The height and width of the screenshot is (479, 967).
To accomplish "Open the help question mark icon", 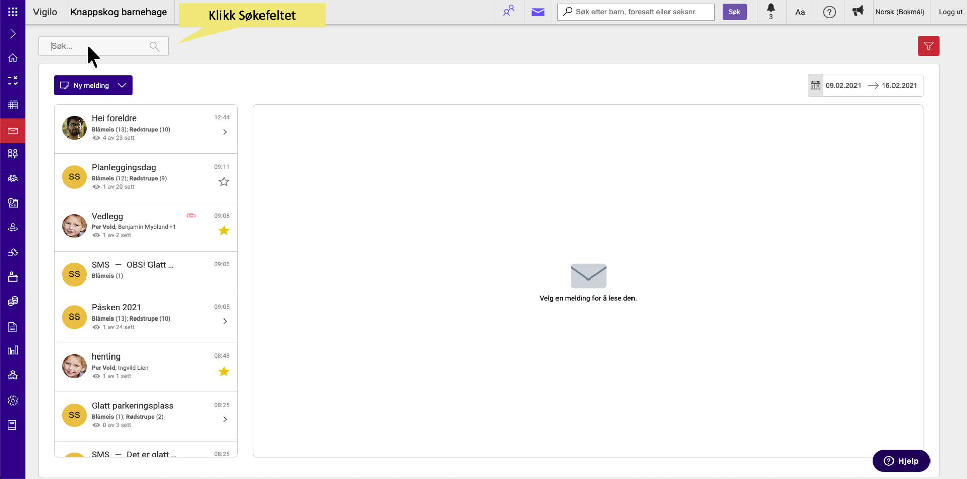I will tap(829, 12).
